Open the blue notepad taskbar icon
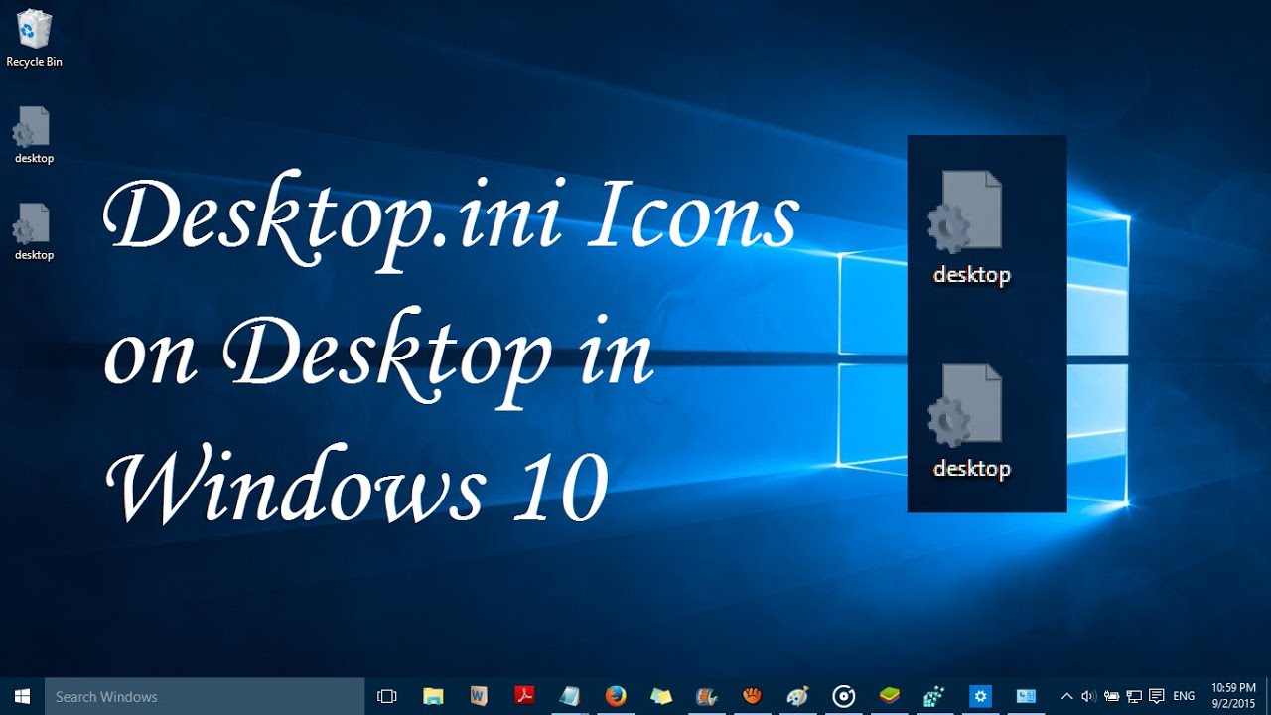Viewport: 1271px width, 715px height. coord(570,696)
